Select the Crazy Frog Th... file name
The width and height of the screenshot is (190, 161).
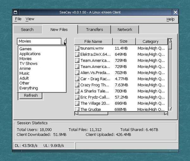tap(95, 85)
